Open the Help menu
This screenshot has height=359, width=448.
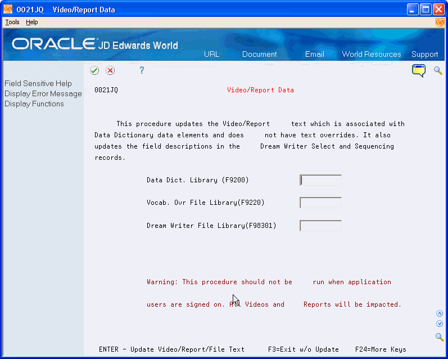(x=31, y=22)
